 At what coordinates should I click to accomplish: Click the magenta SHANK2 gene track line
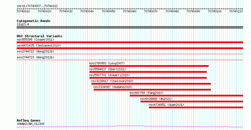[130, 127]
